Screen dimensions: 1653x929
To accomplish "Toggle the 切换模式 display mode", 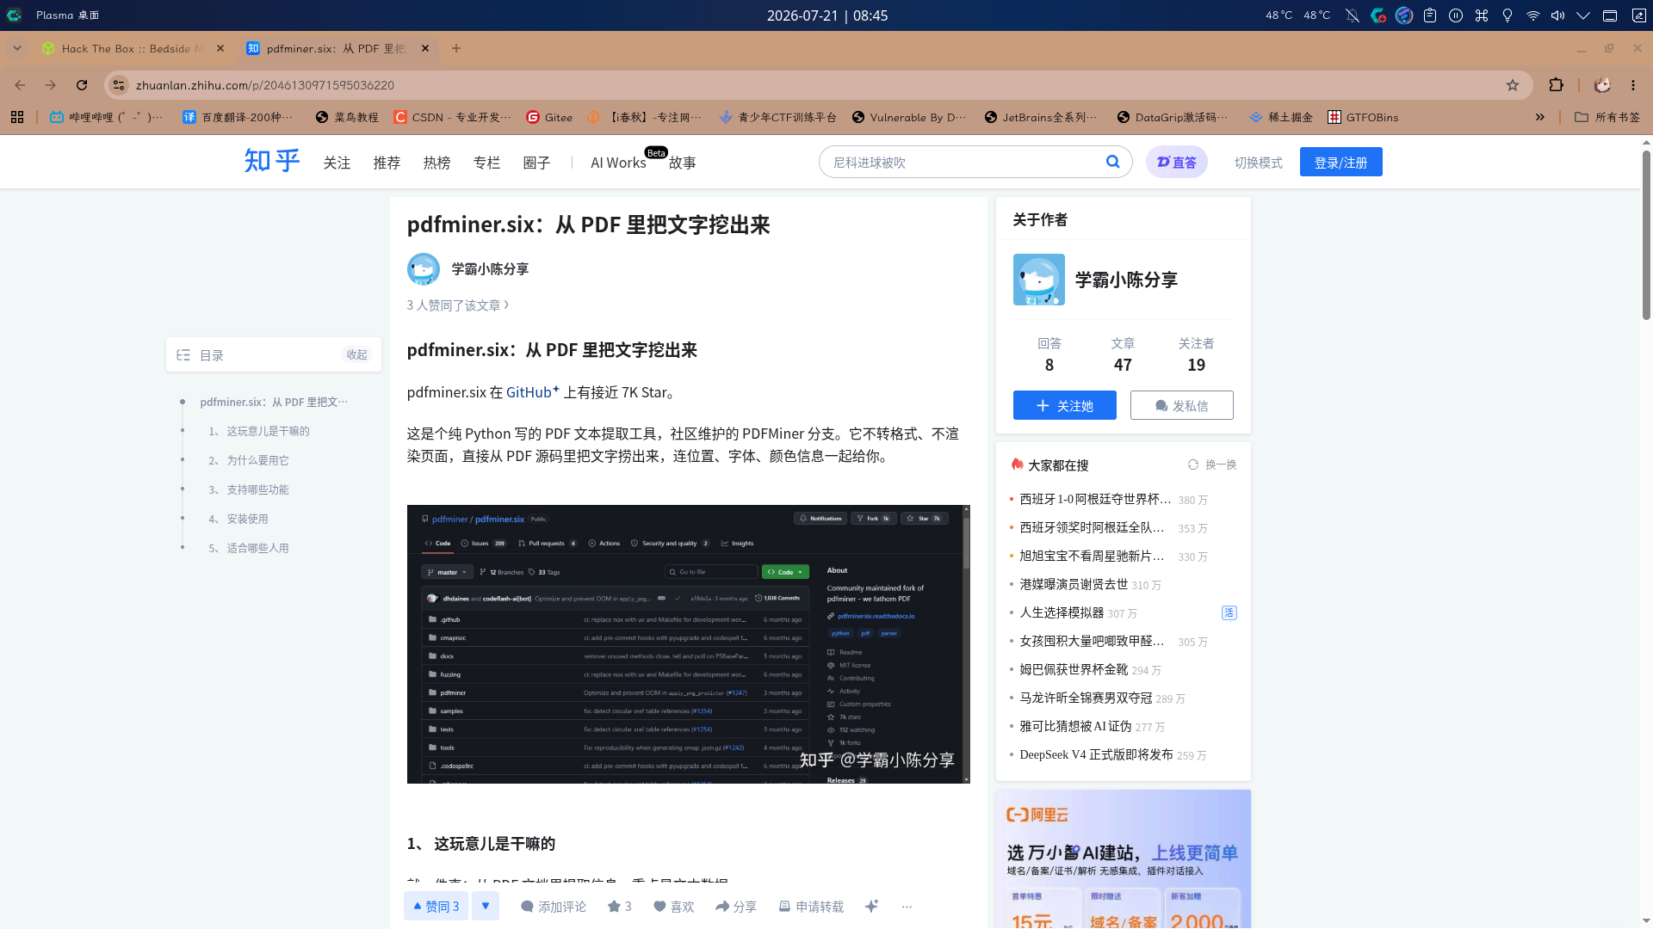I will click(1258, 162).
